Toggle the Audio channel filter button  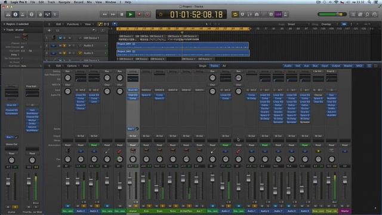288,66
